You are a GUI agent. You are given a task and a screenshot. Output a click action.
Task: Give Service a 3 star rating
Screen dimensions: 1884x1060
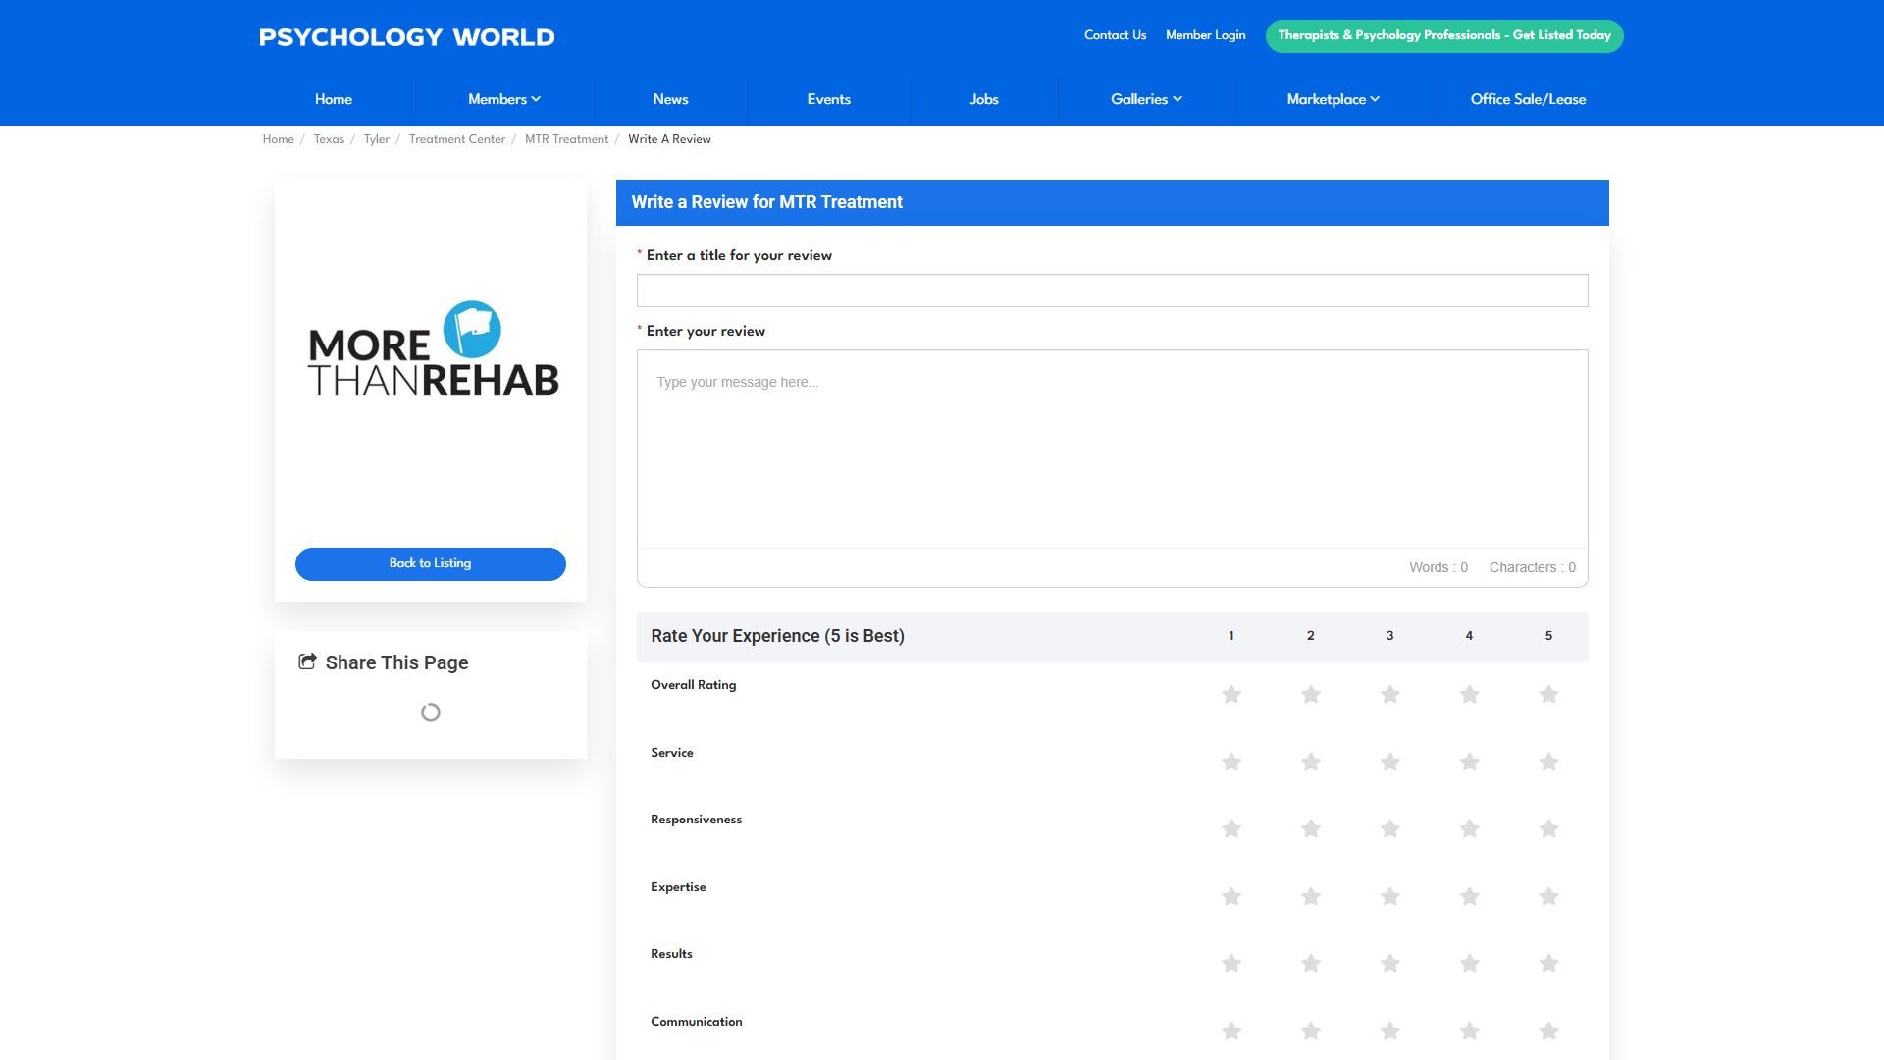coord(1390,763)
